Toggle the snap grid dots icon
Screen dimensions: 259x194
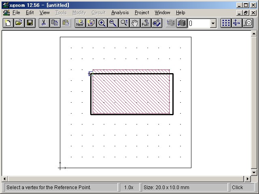click(x=226, y=23)
